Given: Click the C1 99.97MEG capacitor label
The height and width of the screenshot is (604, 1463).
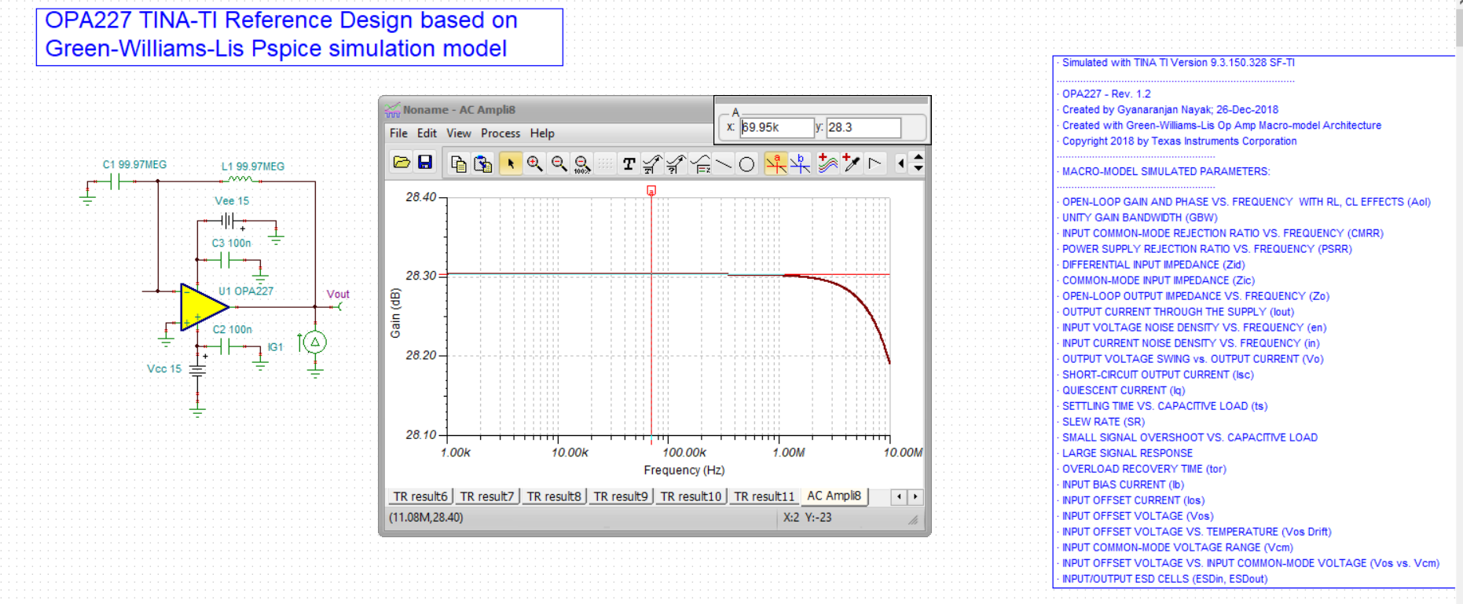Looking at the screenshot, I should pos(134,165).
